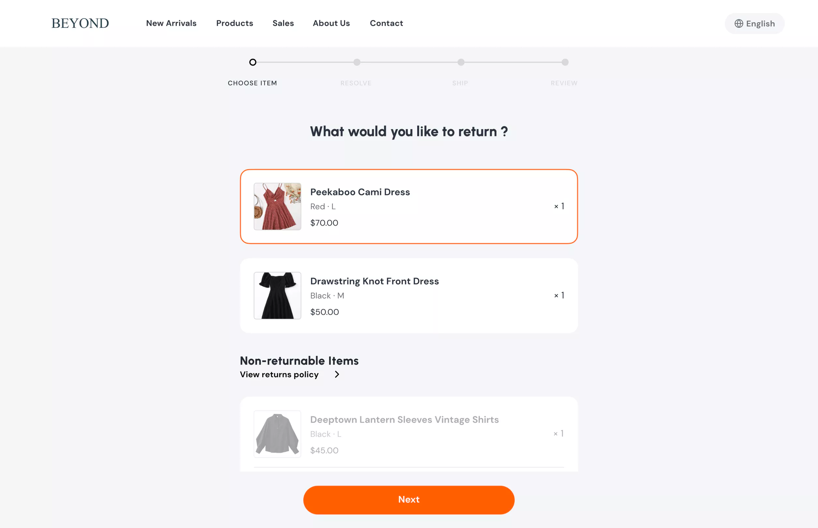Click the globe language icon

[739, 24]
